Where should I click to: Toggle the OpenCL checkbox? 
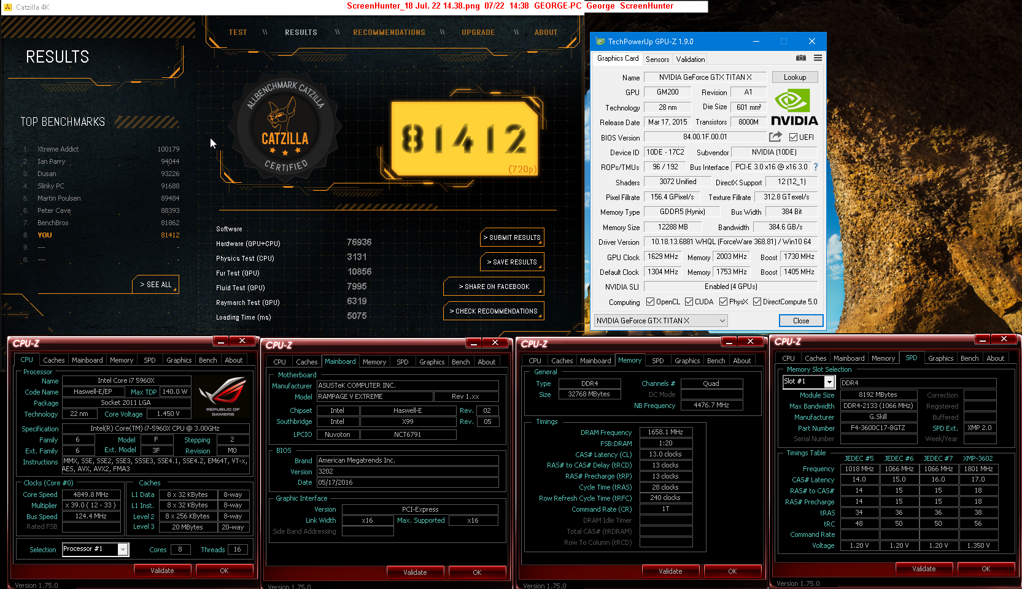pos(650,301)
